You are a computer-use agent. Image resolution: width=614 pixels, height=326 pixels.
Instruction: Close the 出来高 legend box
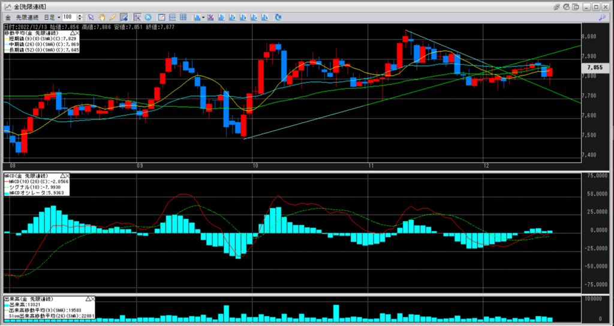tap(93, 299)
